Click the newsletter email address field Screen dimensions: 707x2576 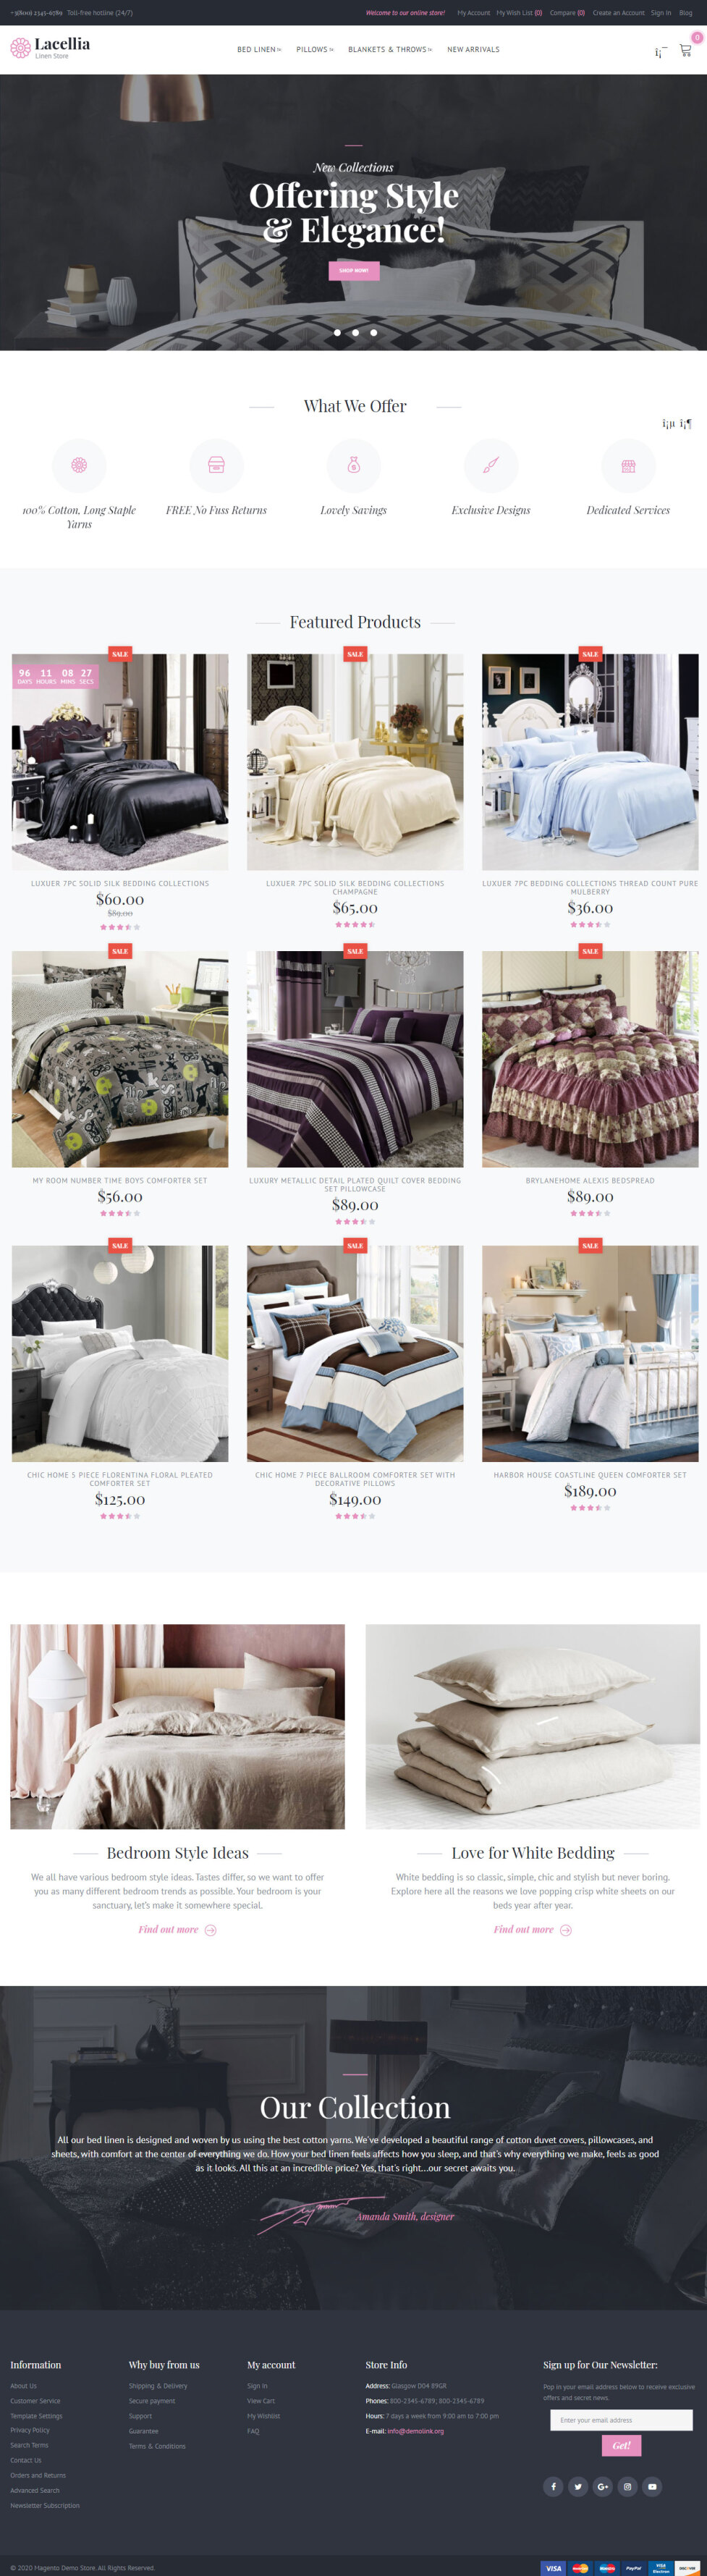[x=621, y=2420]
